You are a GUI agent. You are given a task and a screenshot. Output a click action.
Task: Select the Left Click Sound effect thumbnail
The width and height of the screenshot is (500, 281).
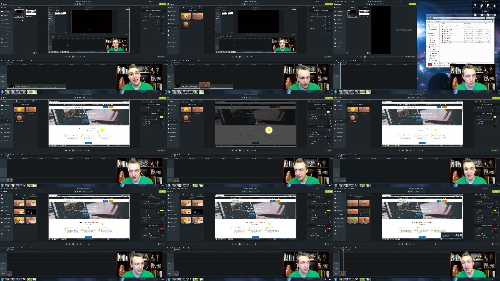pyautogui.click(x=364, y=212)
